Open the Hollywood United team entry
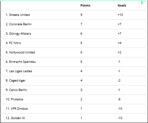Viewport: 148px width, 123px height. click(20, 52)
